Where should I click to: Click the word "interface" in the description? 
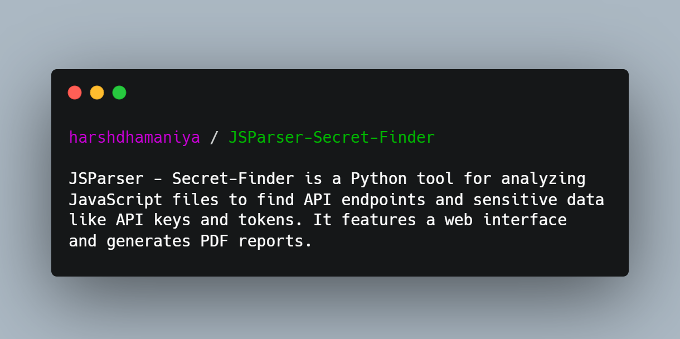click(x=524, y=220)
